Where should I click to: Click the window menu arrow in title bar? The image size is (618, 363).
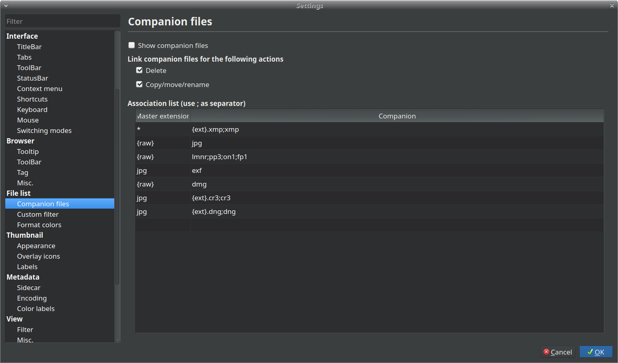tap(6, 6)
